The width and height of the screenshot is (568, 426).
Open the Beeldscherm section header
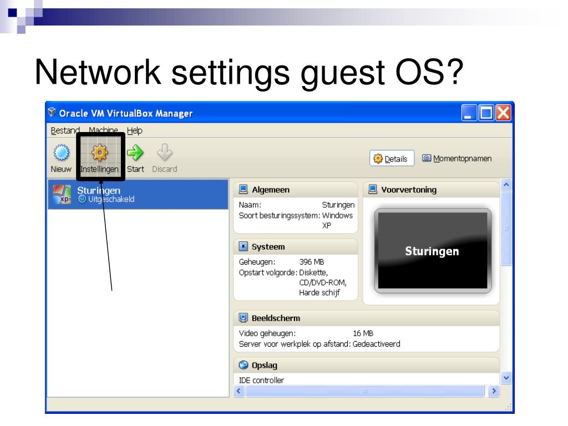pyautogui.click(x=367, y=318)
